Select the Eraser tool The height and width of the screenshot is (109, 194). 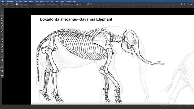2,39
